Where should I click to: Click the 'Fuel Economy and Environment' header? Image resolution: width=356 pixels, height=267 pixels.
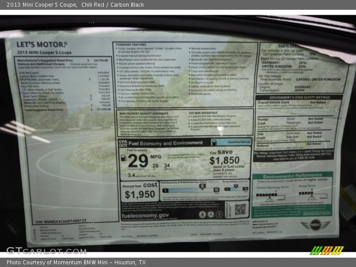click(x=166, y=143)
